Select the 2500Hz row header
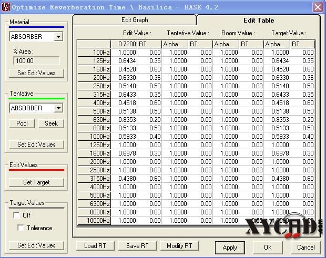 click(x=94, y=170)
